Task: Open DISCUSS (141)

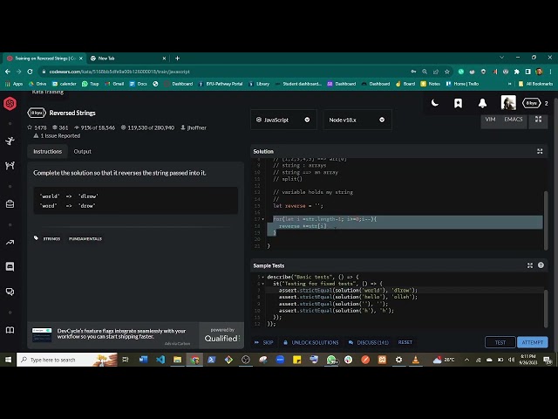Action: (368, 342)
